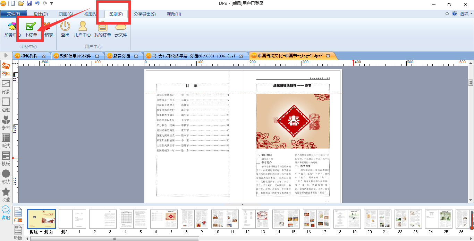This screenshot has height=241, width=474.
Task: Expand the quick access toolbar dropdown arrow
Action: [52, 3]
